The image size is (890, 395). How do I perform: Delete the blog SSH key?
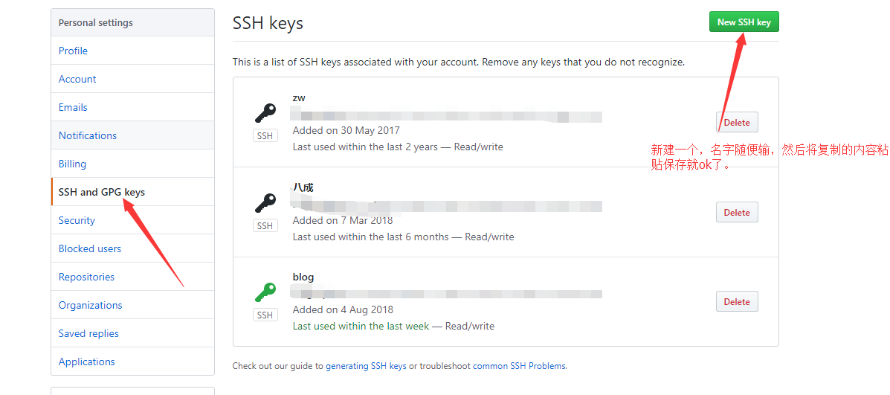coord(736,301)
